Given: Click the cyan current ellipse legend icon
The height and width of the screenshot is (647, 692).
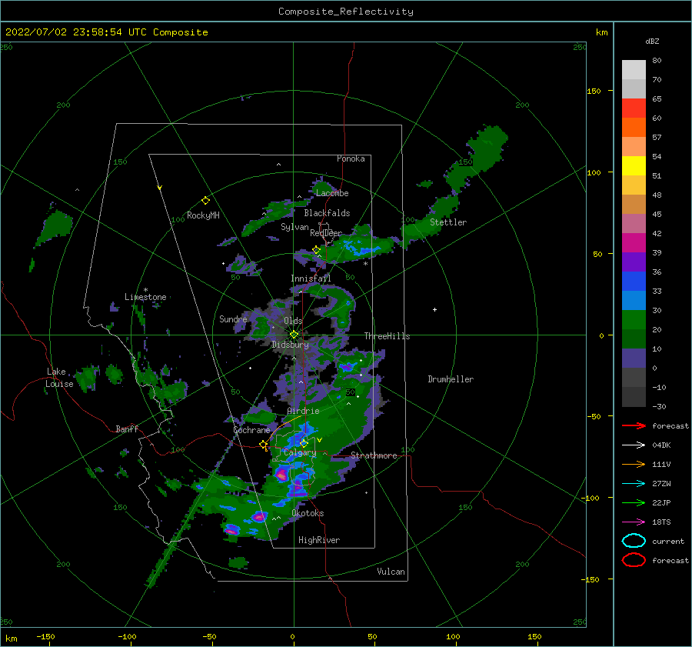Looking at the screenshot, I should [x=634, y=541].
